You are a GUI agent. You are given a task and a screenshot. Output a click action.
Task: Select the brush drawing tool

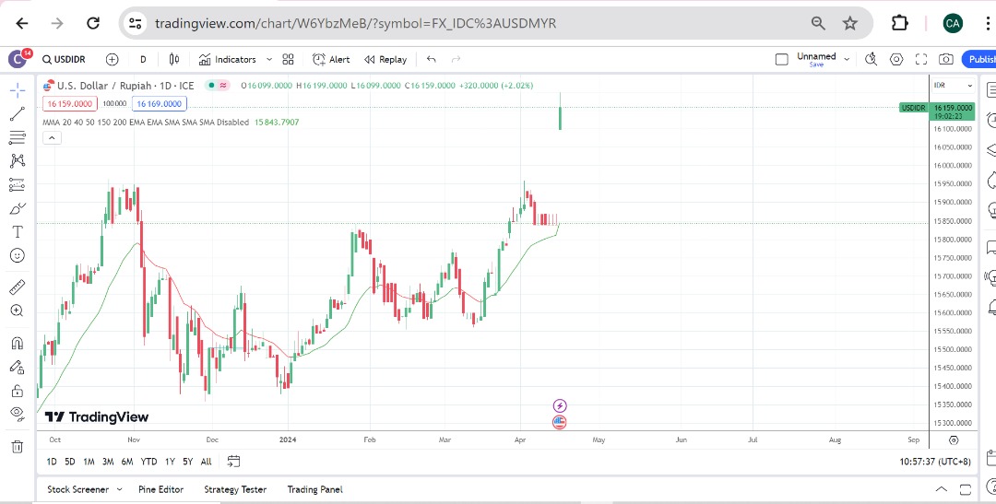pos(18,209)
